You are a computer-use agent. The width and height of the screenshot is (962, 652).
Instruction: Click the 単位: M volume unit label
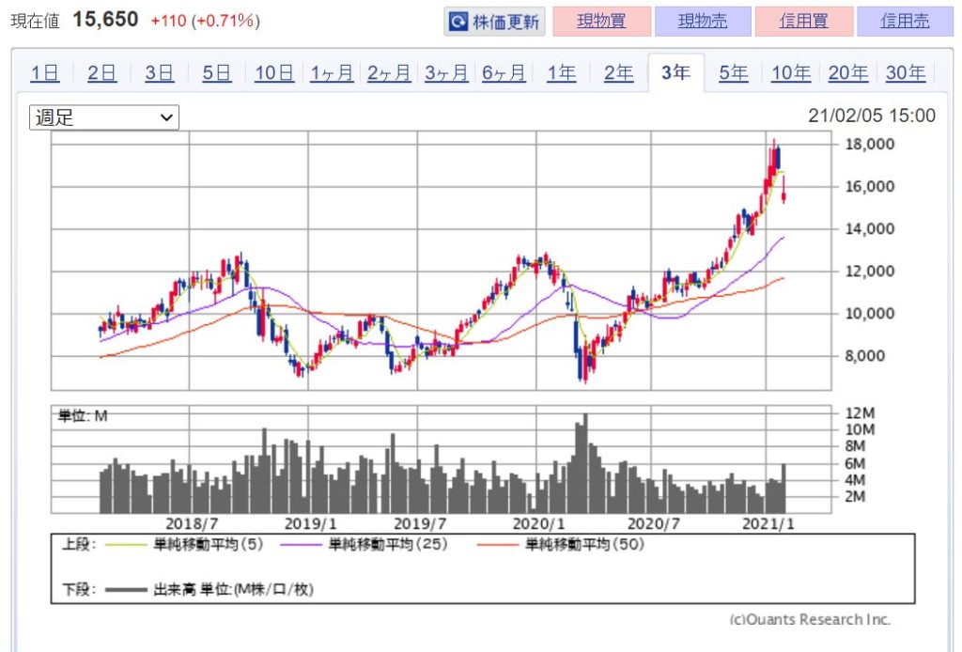point(83,416)
